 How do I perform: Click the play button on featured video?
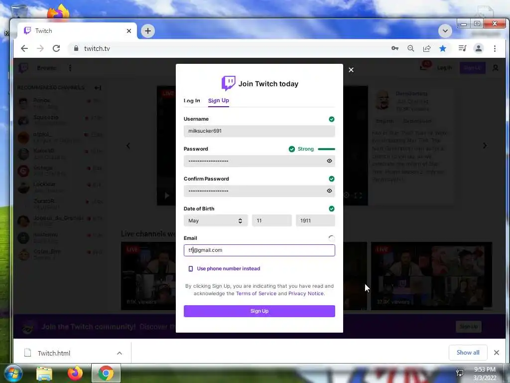[167, 195]
